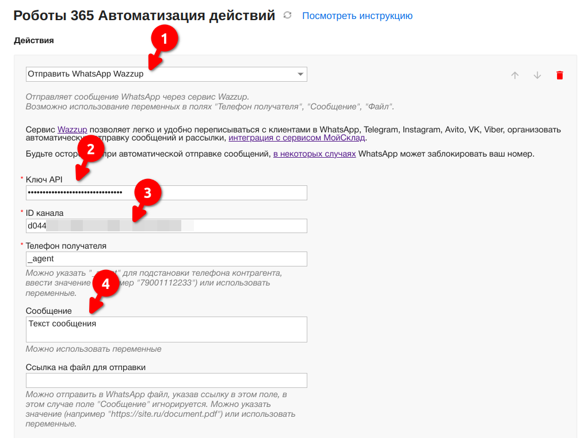Click the 'Роботы 365 Автоматизация действий' heading
This screenshot has height=438, width=587.
click(144, 16)
